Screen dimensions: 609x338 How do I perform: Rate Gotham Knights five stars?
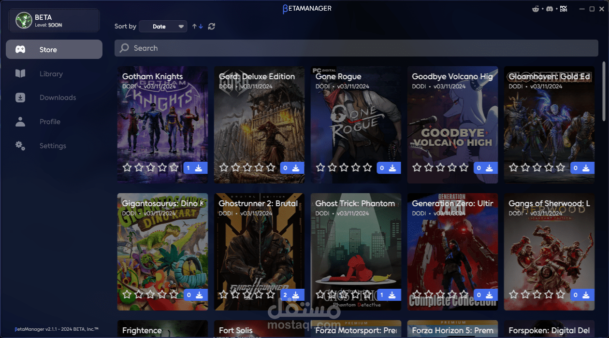pyautogui.click(x=174, y=168)
